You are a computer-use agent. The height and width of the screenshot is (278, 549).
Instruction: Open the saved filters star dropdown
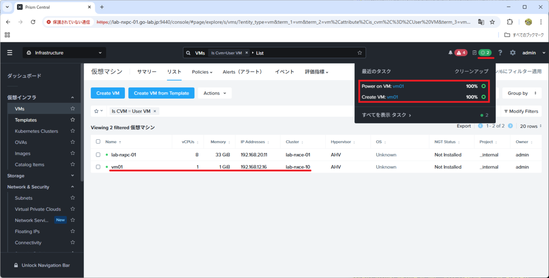pyautogui.click(x=98, y=111)
